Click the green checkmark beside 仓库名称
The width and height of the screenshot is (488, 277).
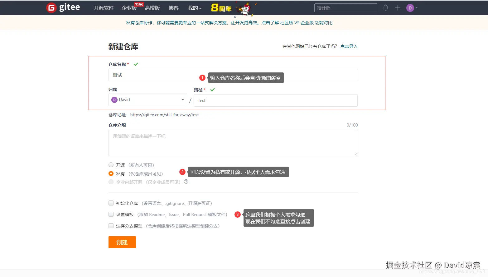click(136, 64)
